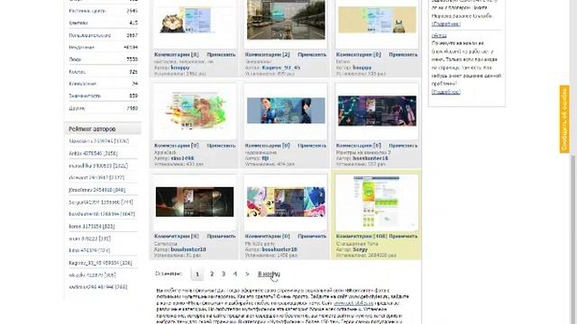
Task: Jump to last page via 'В конец'
Action: tap(269, 274)
